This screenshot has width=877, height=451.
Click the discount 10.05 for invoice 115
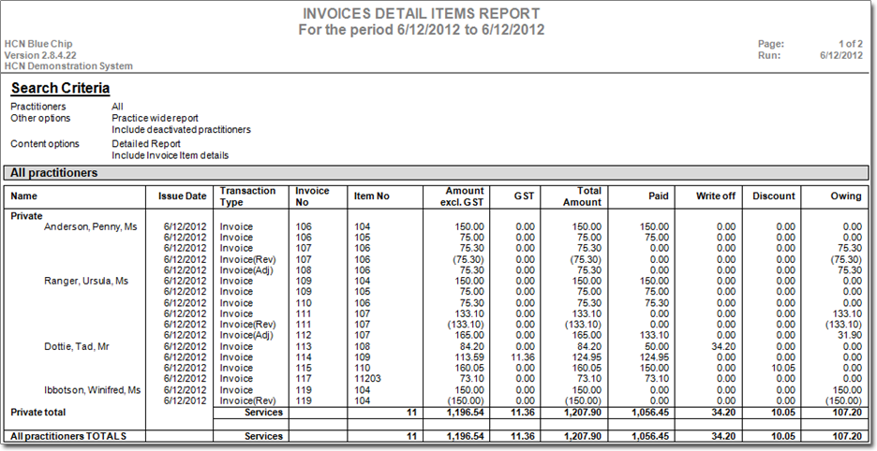782,369
